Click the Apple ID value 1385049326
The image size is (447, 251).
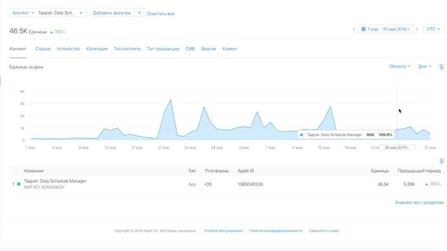click(x=250, y=184)
